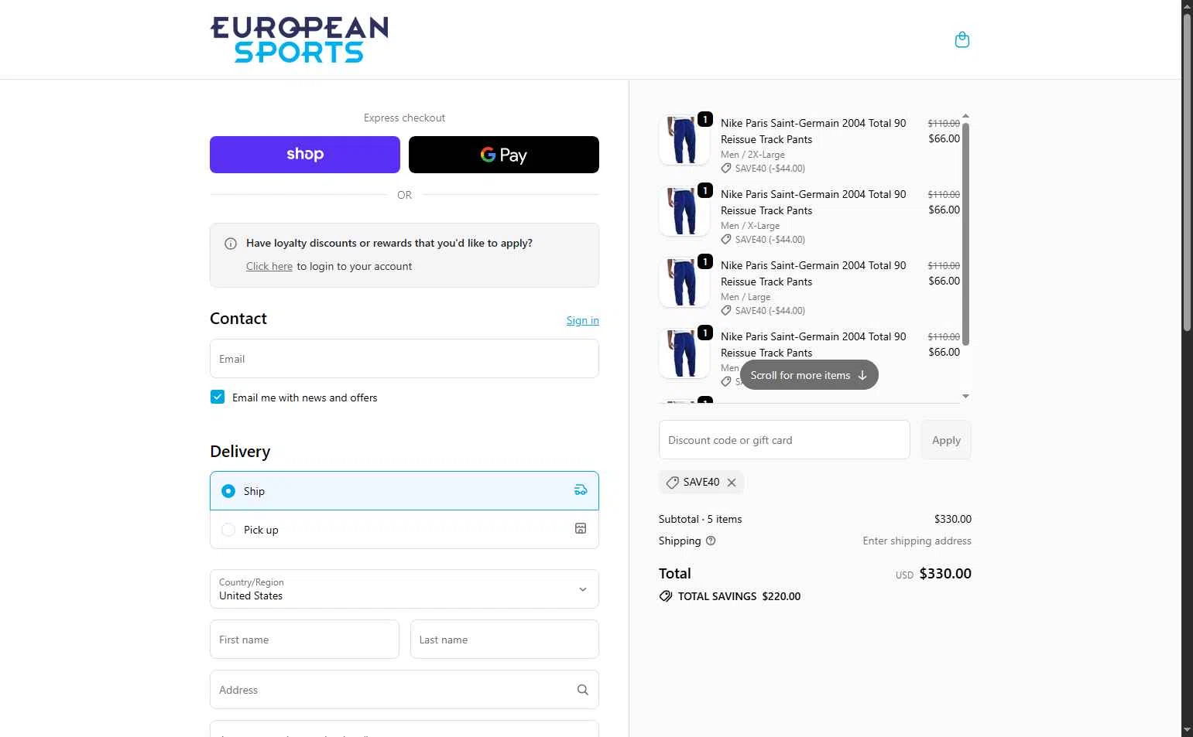Click the order summary scroll down arrow
The height and width of the screenshot is (737, 1193).
[965, 396]
